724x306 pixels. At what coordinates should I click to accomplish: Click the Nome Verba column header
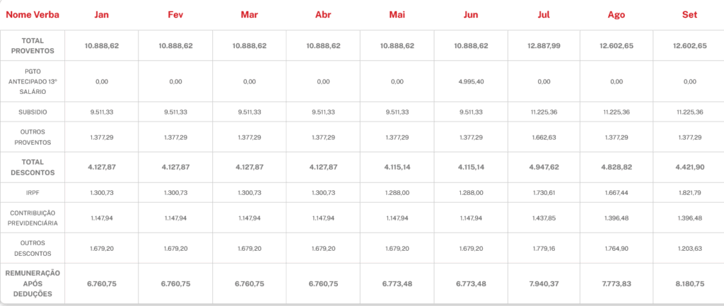pyautogui.click(x=32, y=15)
